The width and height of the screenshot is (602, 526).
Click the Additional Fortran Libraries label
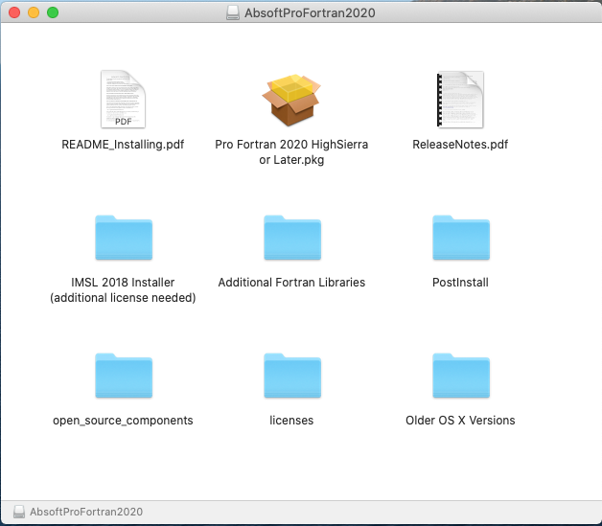pyautogui.click(x=291, y=283)
